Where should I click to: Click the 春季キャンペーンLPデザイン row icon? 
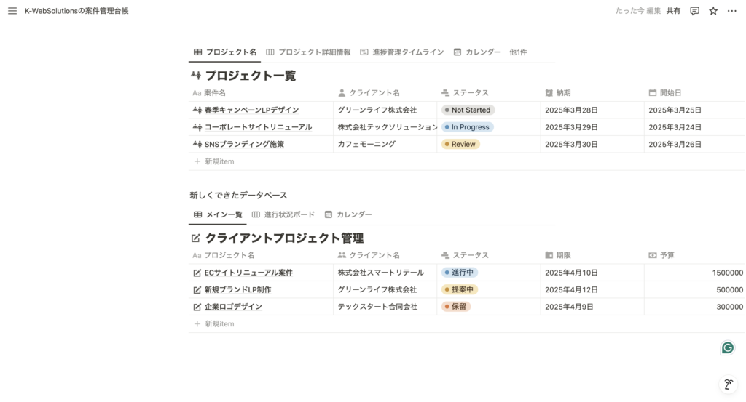click(197, 110)
